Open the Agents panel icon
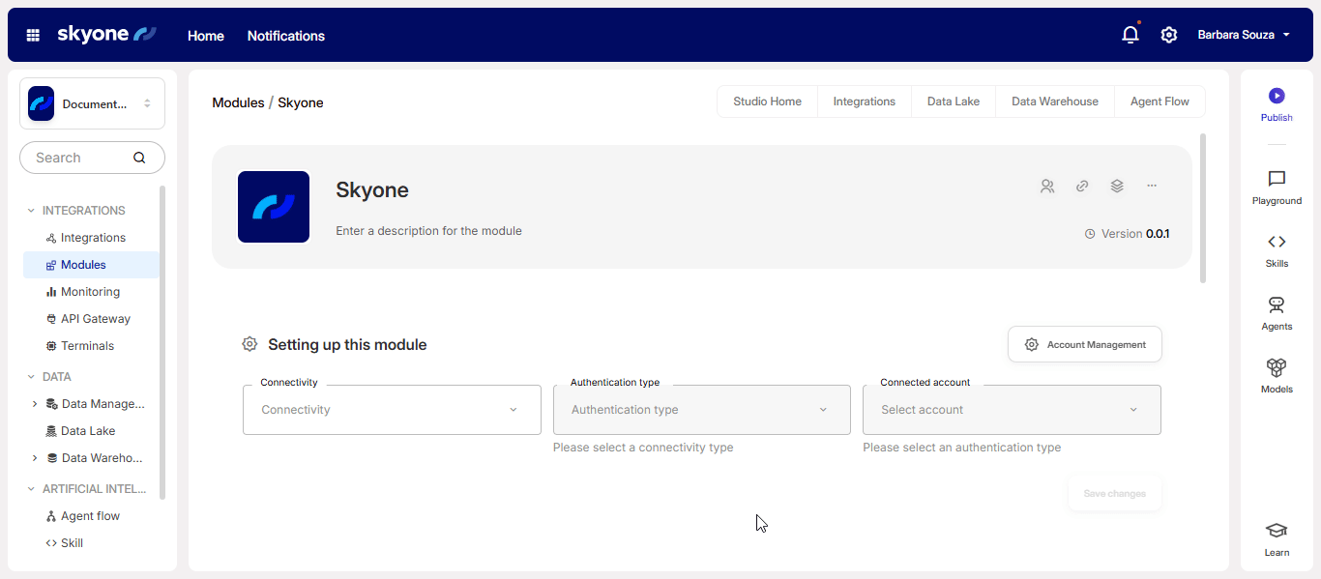 [1277, 305]
